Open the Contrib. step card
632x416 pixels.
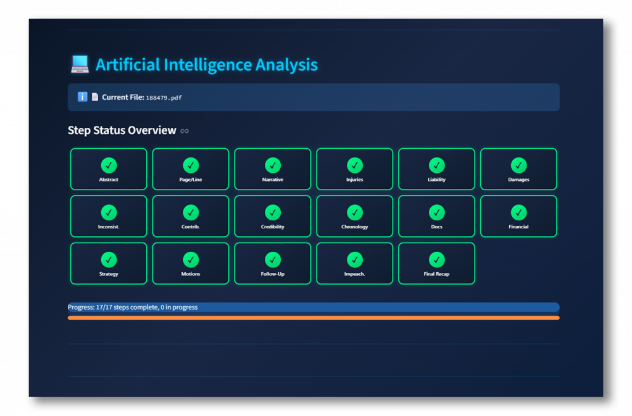tap(191, 217)
